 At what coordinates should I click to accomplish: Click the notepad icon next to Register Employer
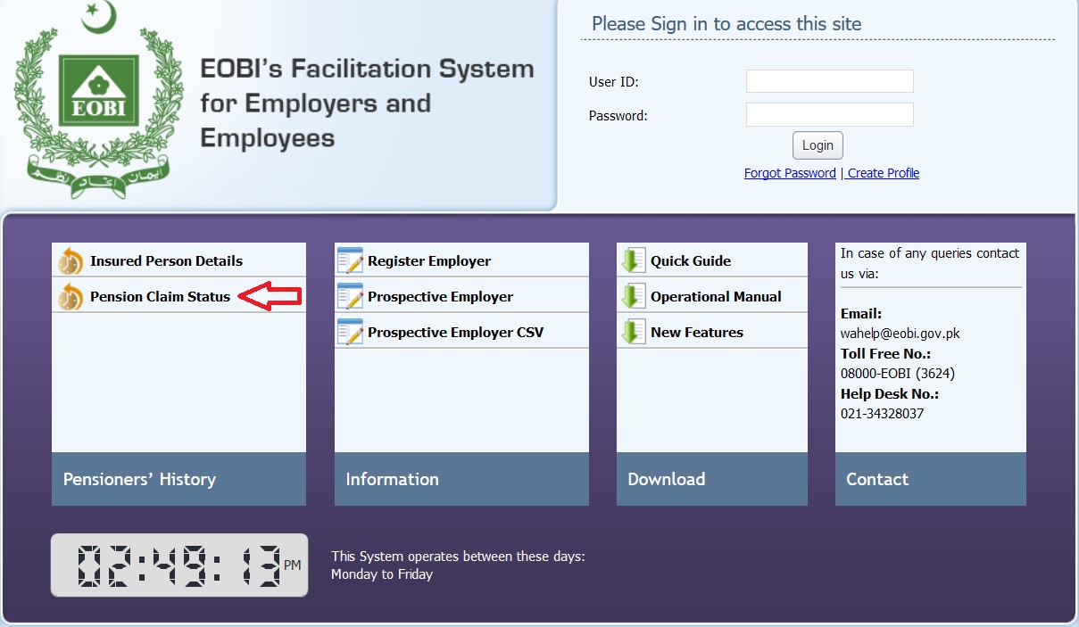[x=350, y=261]
